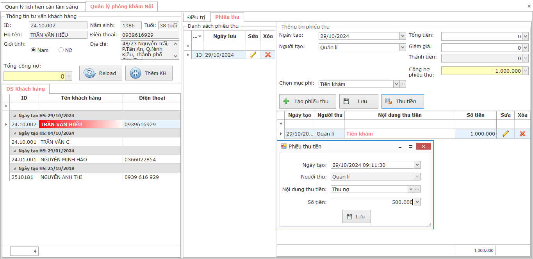Image resolution: width=533 pixels, height=259 pixels.
Task: Click the Họ tên field TRẦN VĂN HIẾU
Action: click(x=58, y=35)
